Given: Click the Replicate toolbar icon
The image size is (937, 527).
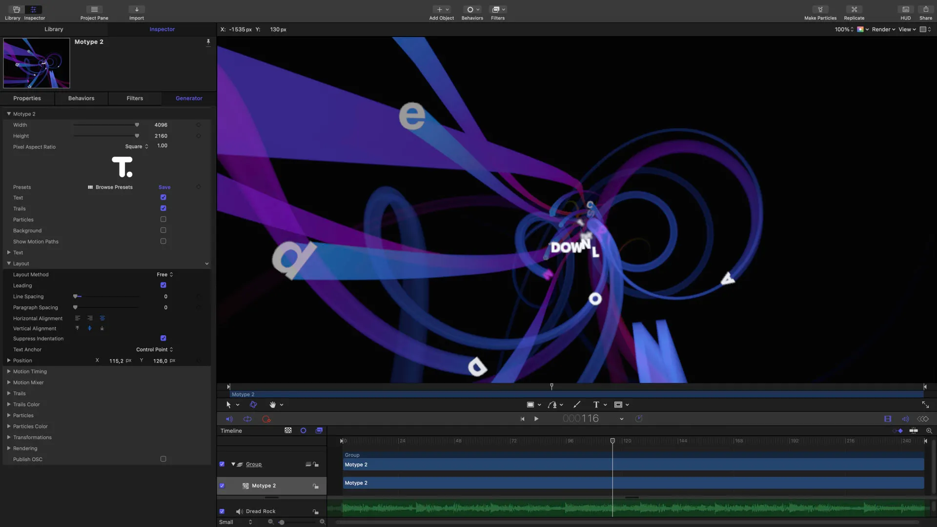Looking at the screenshot, I should (854, 10).
